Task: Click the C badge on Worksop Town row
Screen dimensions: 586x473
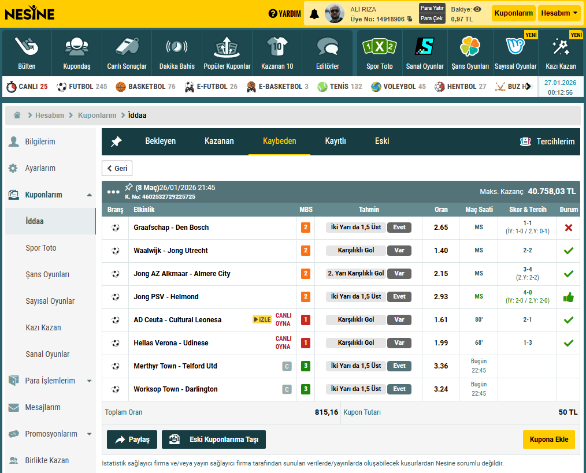Action: [x=287, y=389]
